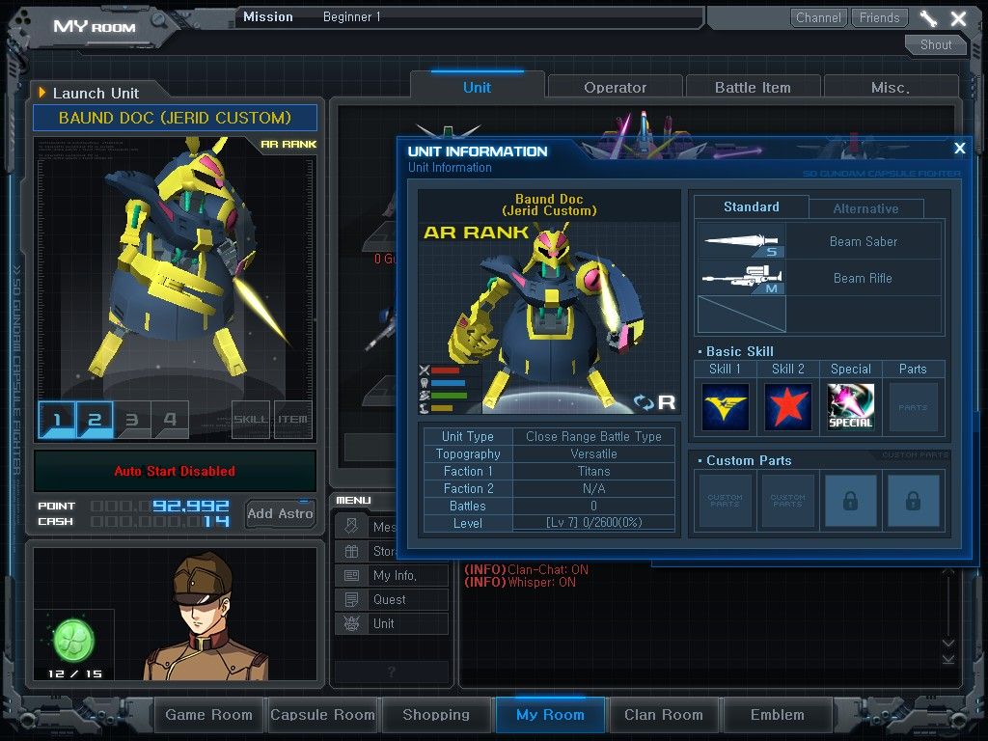This screenshot has height=741, width=988.
Task: Open the My Room section
Action: 550,715
